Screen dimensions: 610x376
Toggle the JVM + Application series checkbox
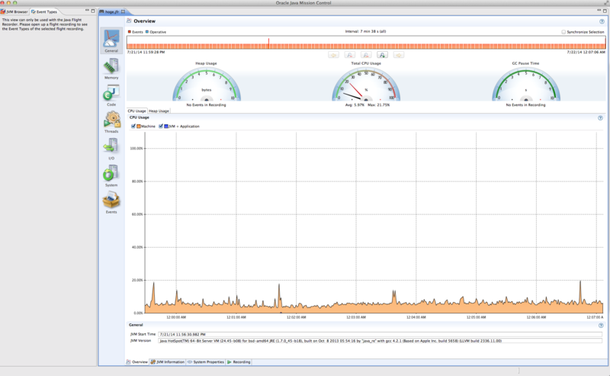pos(161,126)
